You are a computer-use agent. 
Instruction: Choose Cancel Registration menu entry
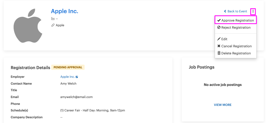pyautogui.click(x=235, y=46)
